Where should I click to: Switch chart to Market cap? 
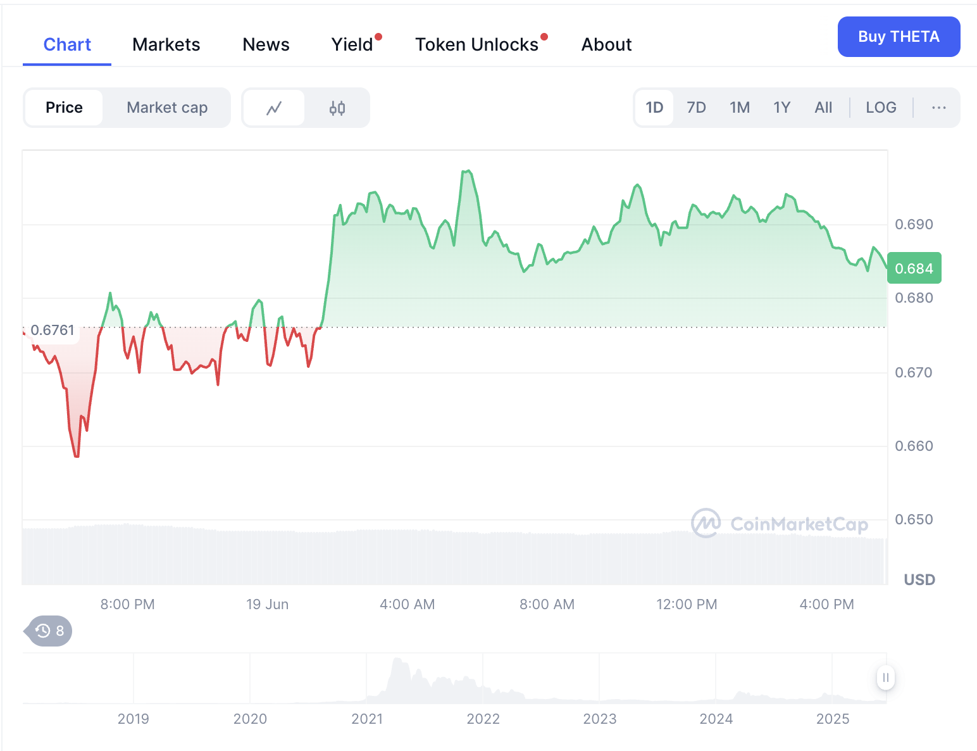pos(167,108)
